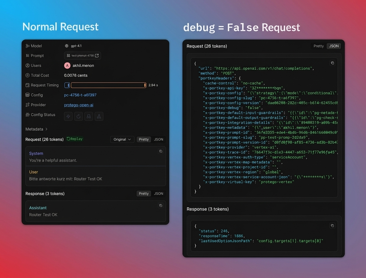This screenshot has height=278, width=366.
Task: Select JSON tab in debug panel Request
Action: click(x=334, y=46)
